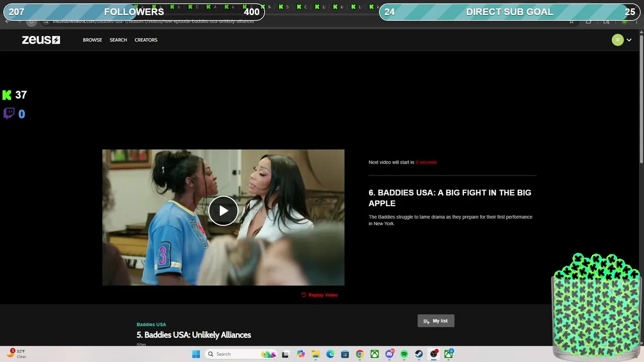
Task: Open the first Xbox app on taskbar
Action: (x=374, y=354)
